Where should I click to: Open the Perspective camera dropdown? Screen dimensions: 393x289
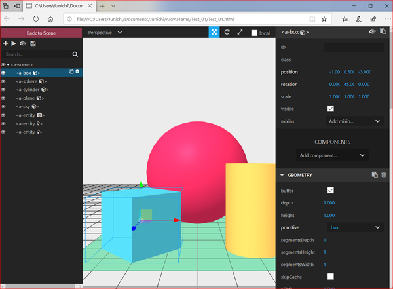[x=105, y=32]
